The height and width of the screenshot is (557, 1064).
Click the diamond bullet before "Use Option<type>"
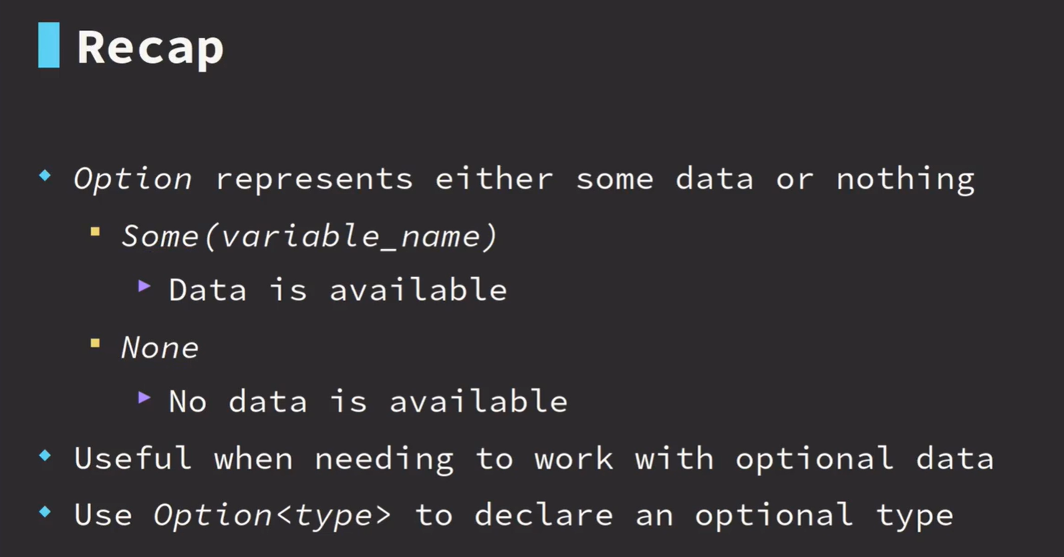(45, 512)
